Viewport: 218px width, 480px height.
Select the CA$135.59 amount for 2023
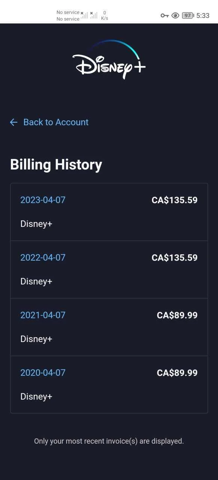175,200
